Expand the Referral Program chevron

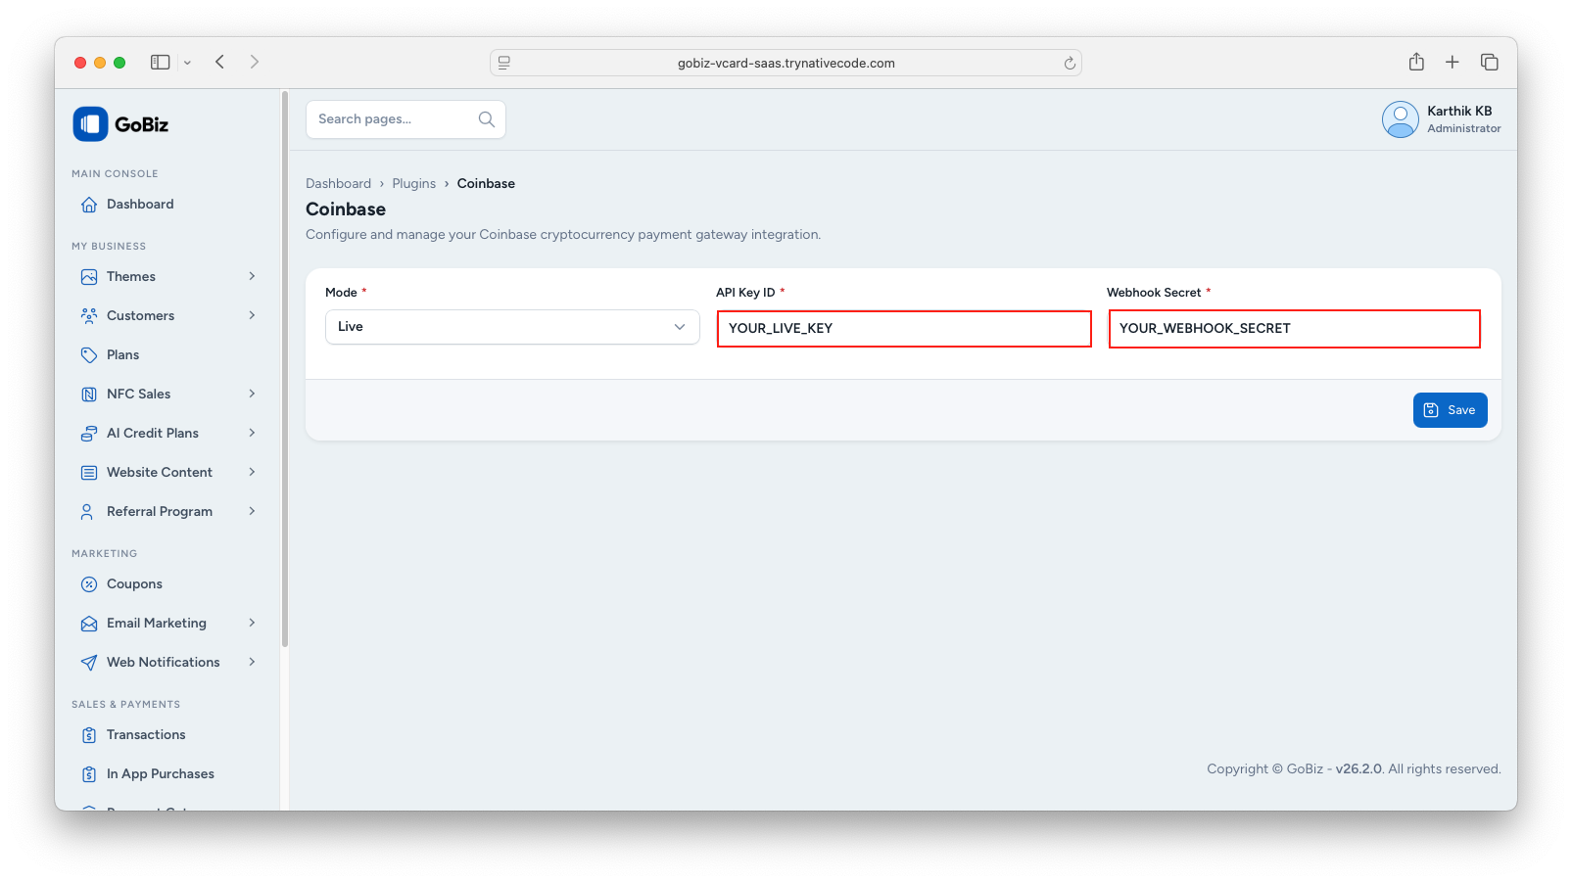click(x=252, y=511)
